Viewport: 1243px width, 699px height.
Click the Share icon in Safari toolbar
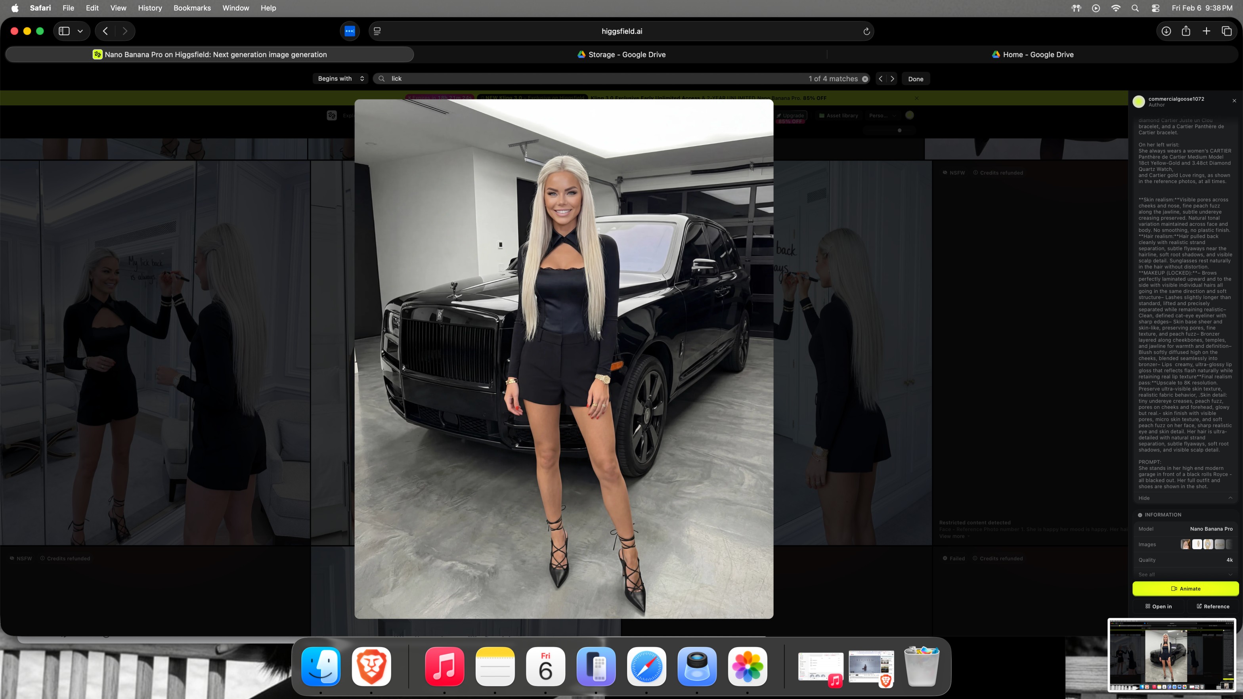point(1186,31)
